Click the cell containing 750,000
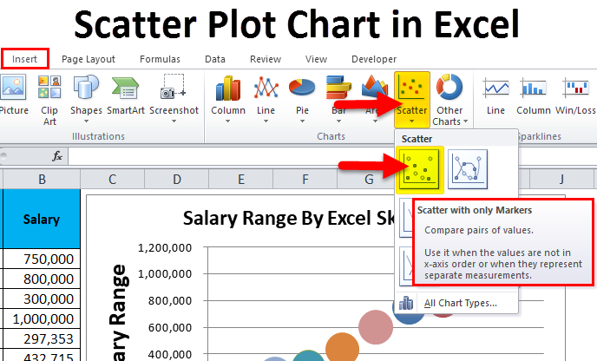This screenshot has width=597, height=361. point(42,259)
